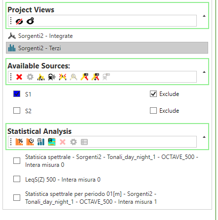
Task: Click the percent statistics bars icon
Action: [x=19, y=142]
